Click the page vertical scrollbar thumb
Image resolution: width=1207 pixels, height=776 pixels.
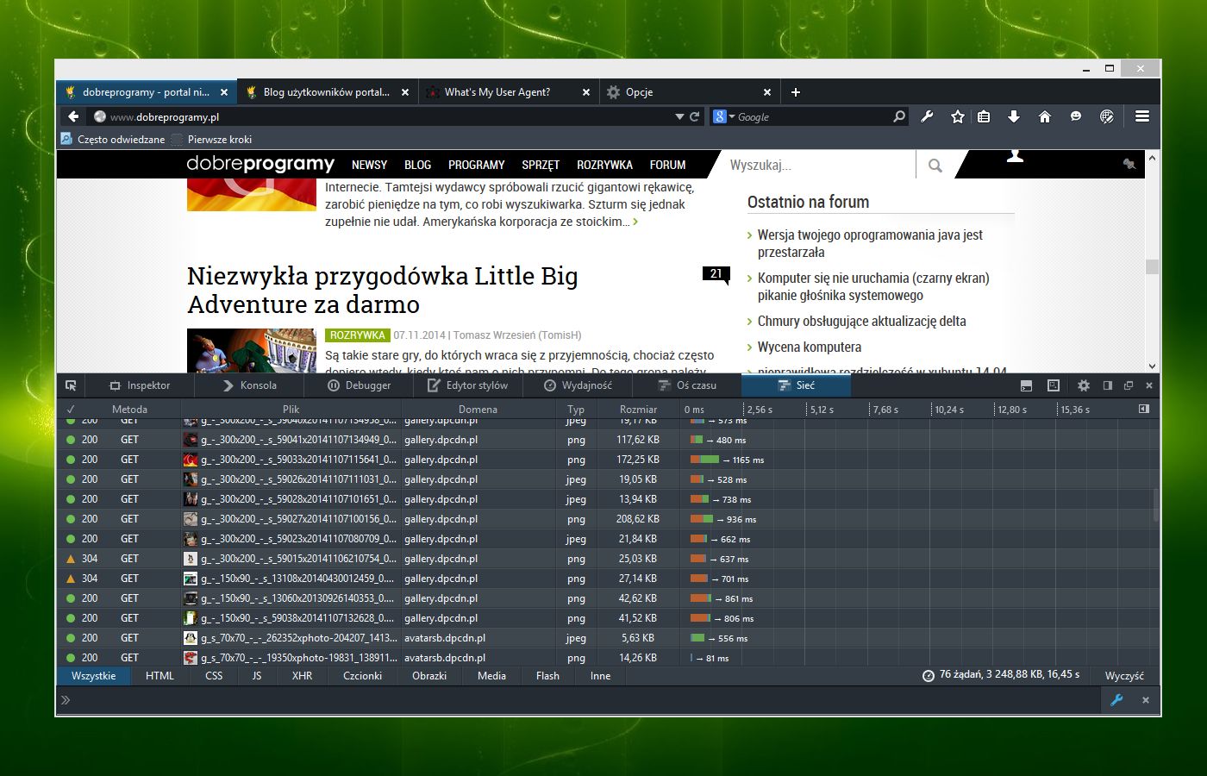(1152, 266)
